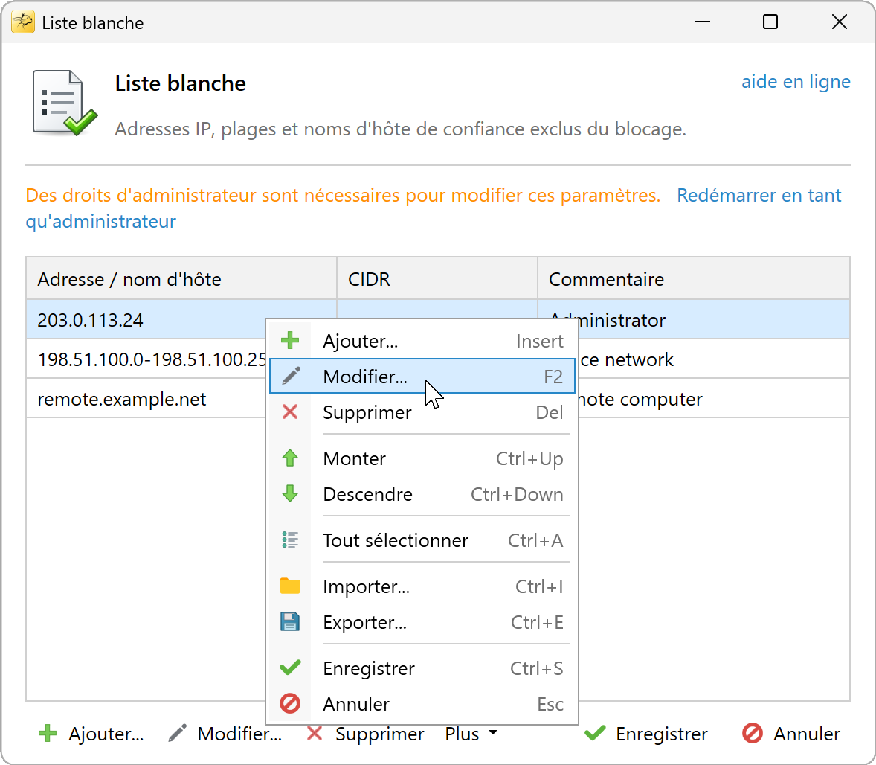This screenshot has height=765, width=876.
Task: Pick Tout sélectionner in the context menu
Action: click(422, 540)
